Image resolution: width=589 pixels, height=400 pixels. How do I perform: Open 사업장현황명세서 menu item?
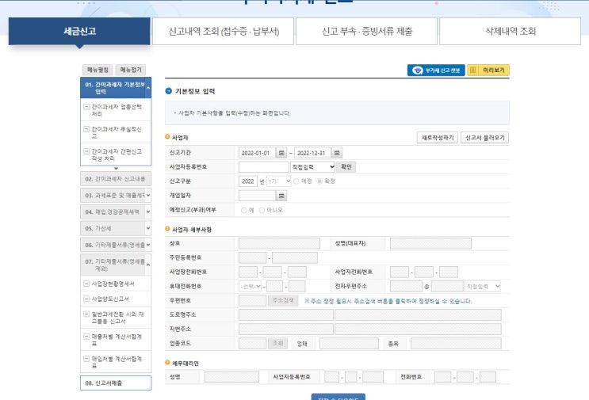tap(113, 284)
